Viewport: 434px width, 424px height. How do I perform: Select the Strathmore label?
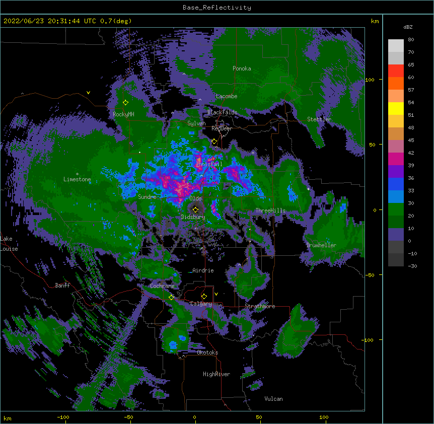(x=260, y=306)
